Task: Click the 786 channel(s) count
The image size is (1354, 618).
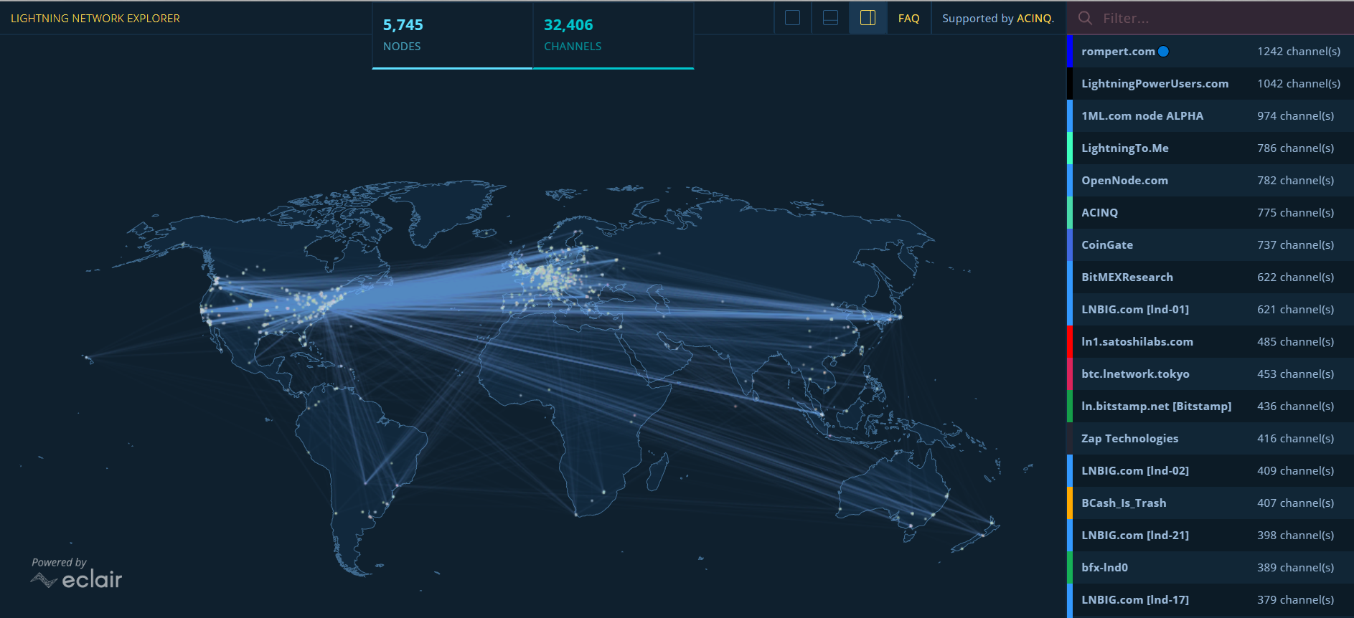Action: click(x=1295, y=148)
